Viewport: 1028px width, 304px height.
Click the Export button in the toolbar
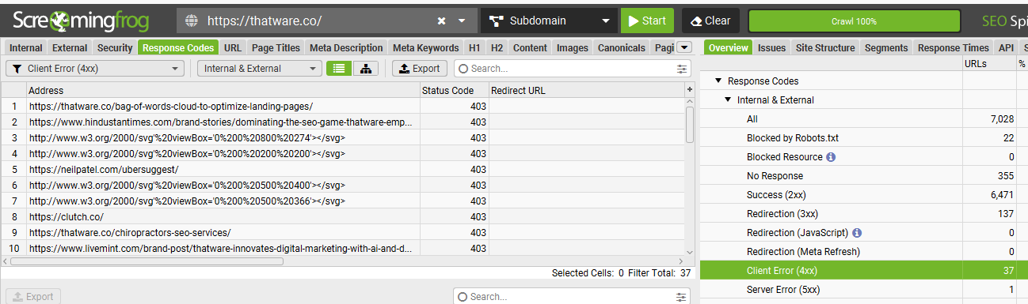[421, 69]
